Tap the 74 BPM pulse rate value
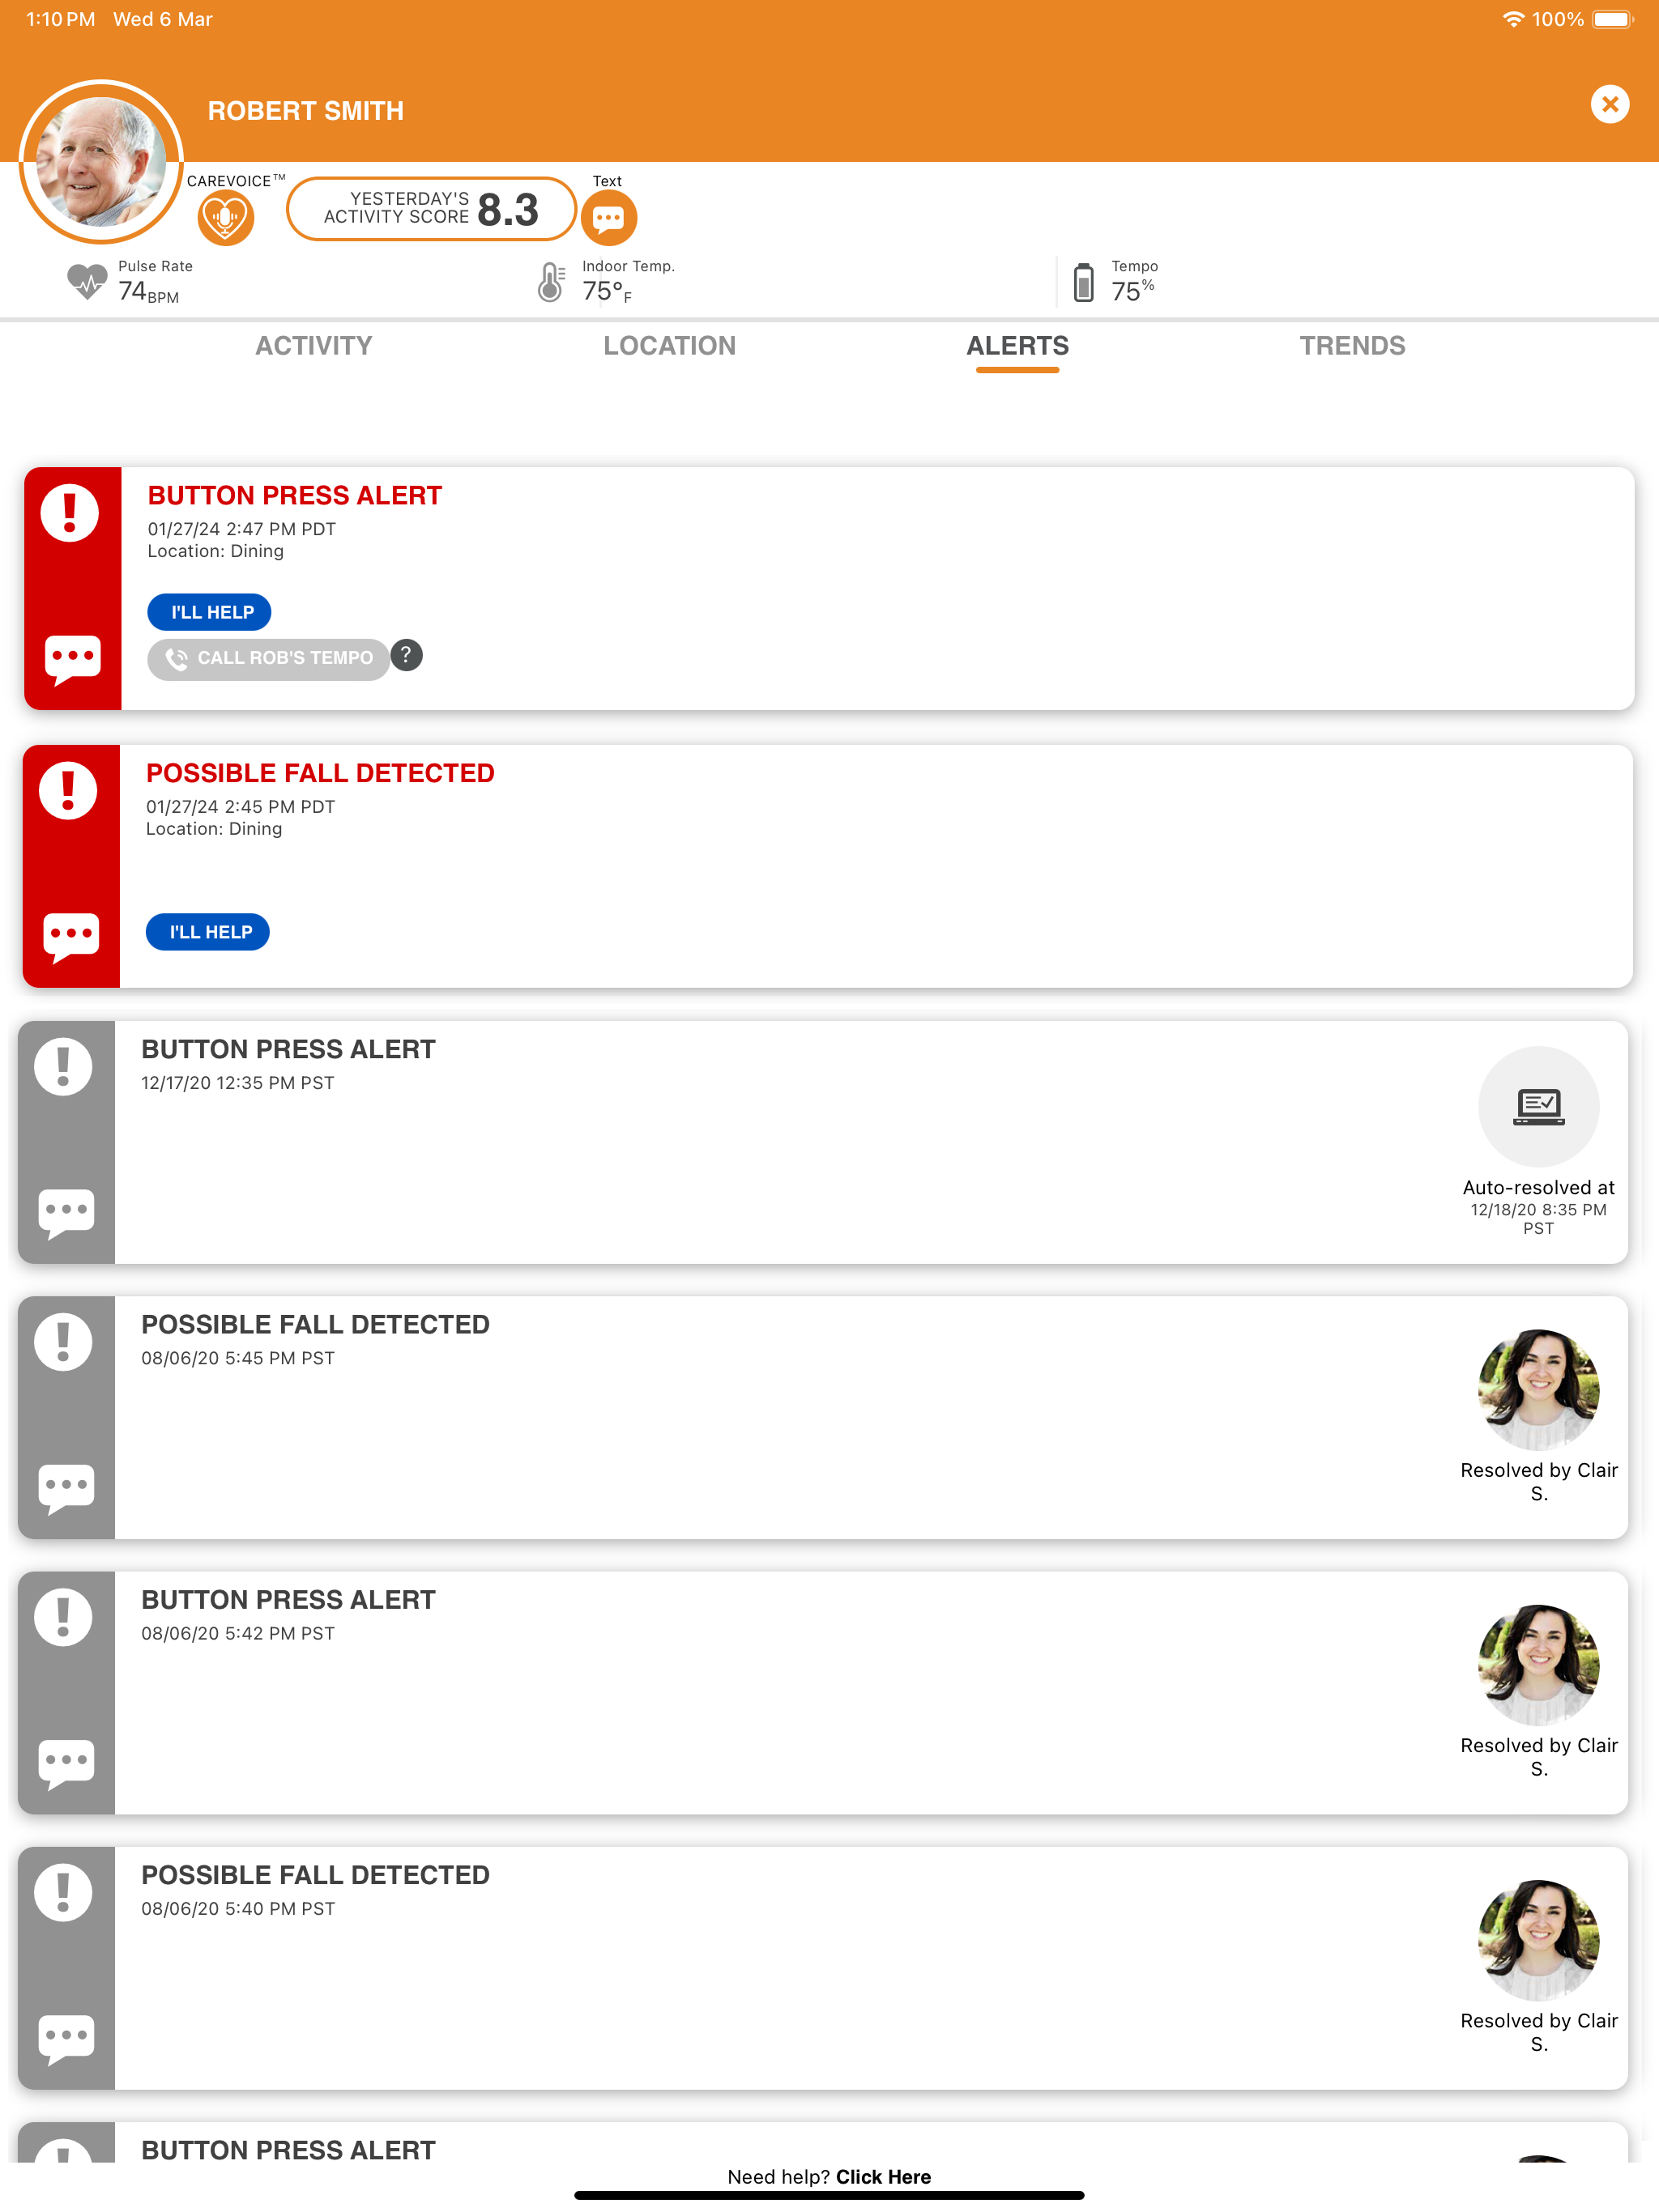Viewport: 1659px width, 2212px height. coord(148,291)
